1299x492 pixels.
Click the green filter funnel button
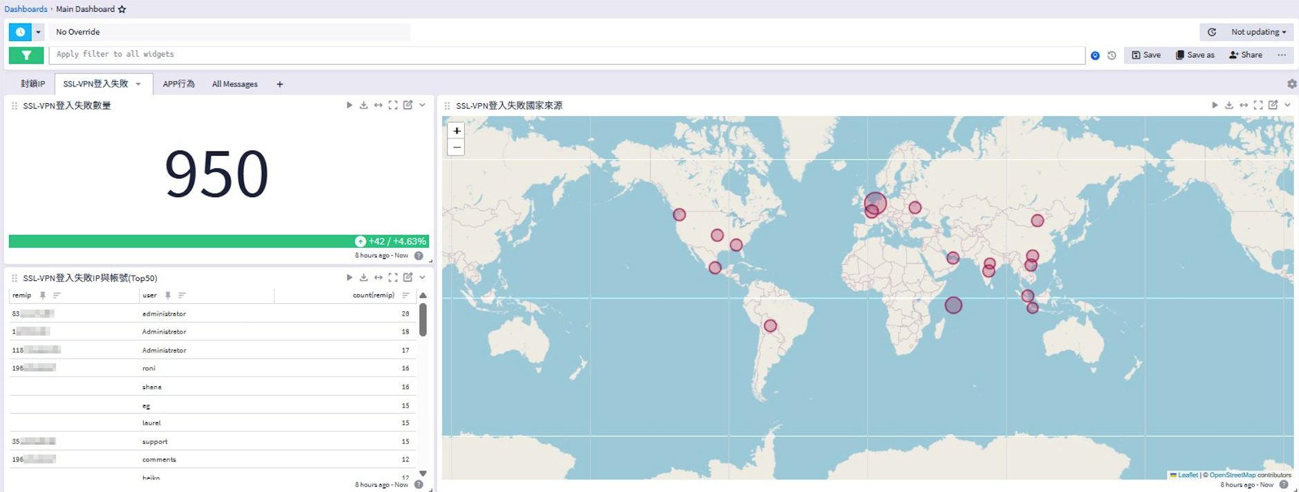[26, 55]
